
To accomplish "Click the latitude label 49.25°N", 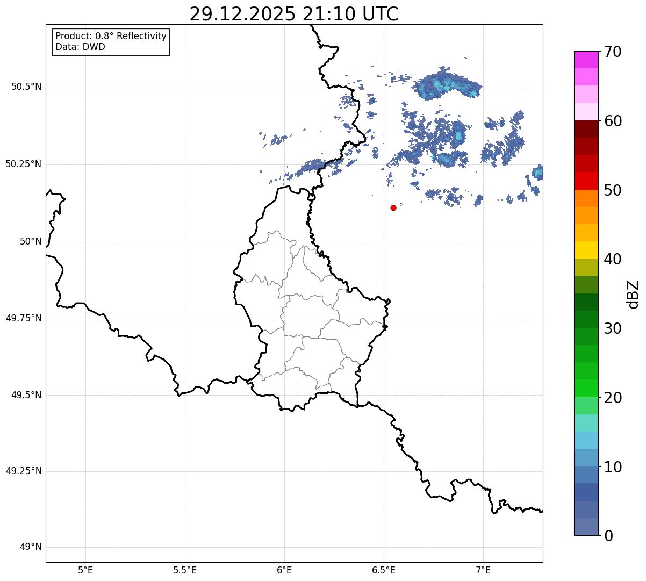I will 24,471.
